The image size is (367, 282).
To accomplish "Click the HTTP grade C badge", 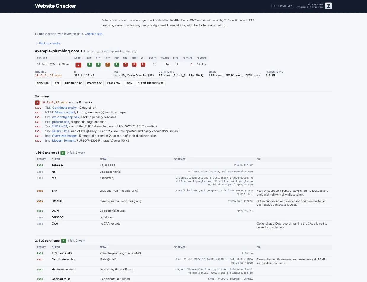I will tap(108, 64).
